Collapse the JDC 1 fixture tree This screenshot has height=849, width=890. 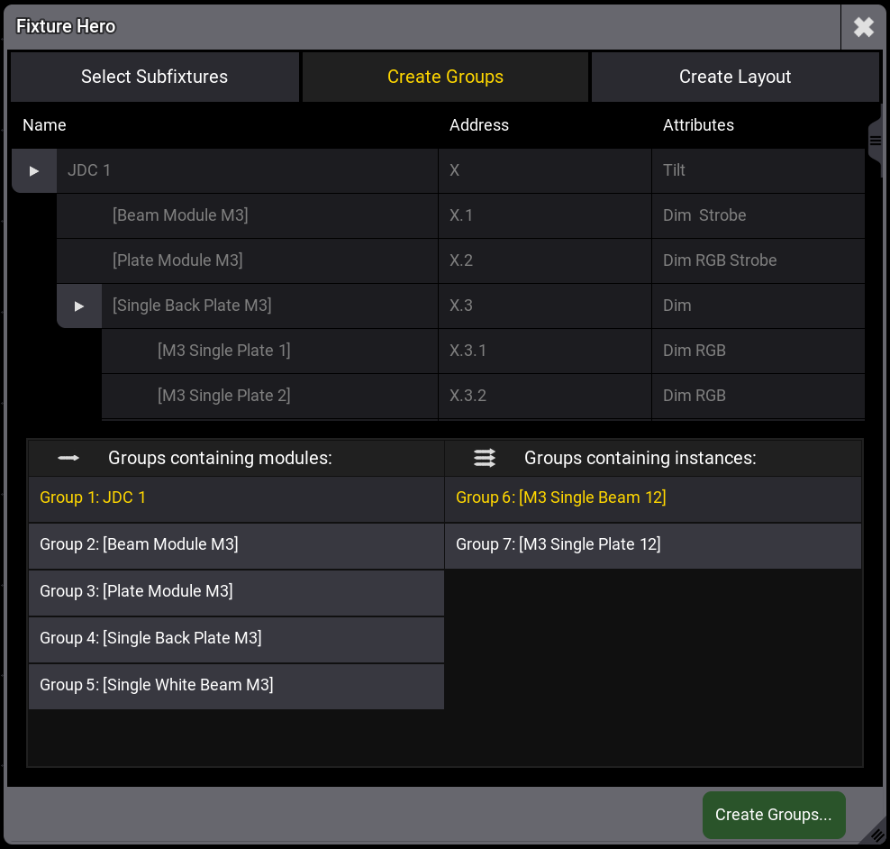[34, 170]
